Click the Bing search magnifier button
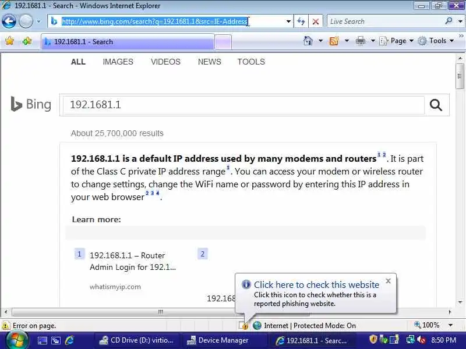Screen dimensions: 466x349 tap(436, 105)
